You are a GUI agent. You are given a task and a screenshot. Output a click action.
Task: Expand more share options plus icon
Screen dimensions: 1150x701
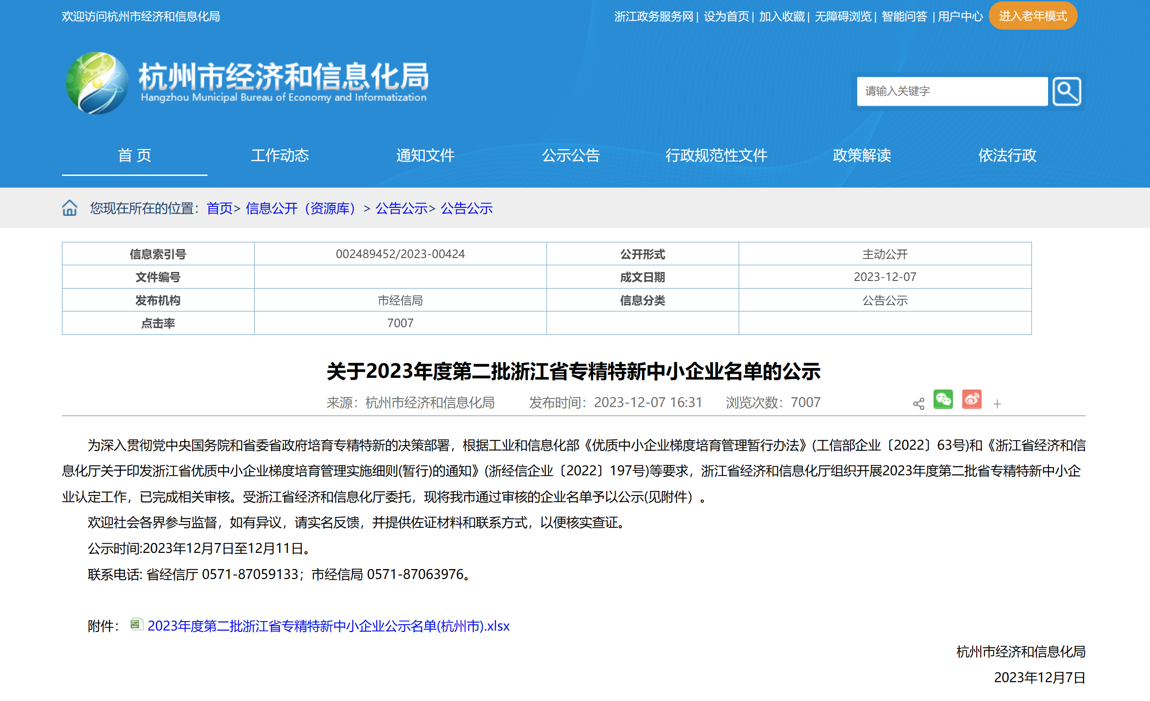pyautogui.click(x=997, y=403)
